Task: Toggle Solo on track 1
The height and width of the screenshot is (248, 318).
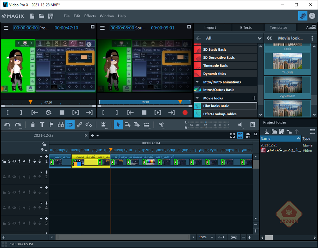Action: pyautogui.click(x=9, y=161)
